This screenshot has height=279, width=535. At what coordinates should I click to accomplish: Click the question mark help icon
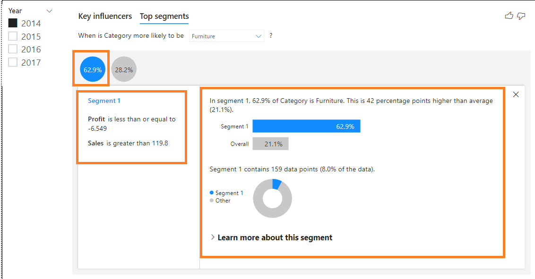click(270, 35)
